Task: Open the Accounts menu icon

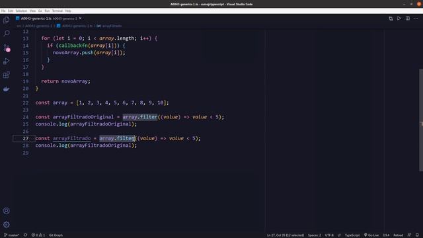Action: tap(6, 211)
